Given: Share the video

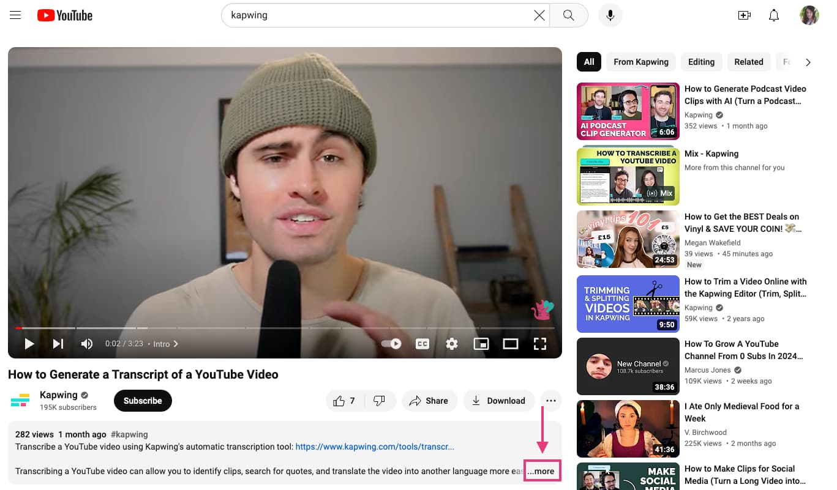Looking at the screenshot, I should pyautogui.click(x=429, y=401).
